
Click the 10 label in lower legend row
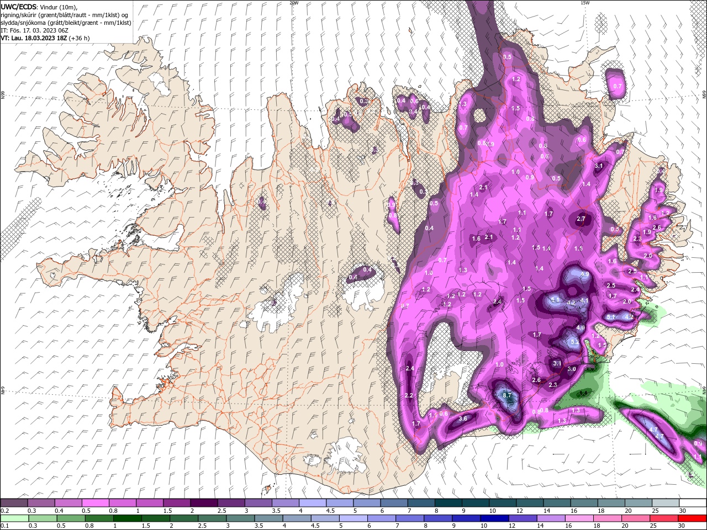tap(483, 526)
